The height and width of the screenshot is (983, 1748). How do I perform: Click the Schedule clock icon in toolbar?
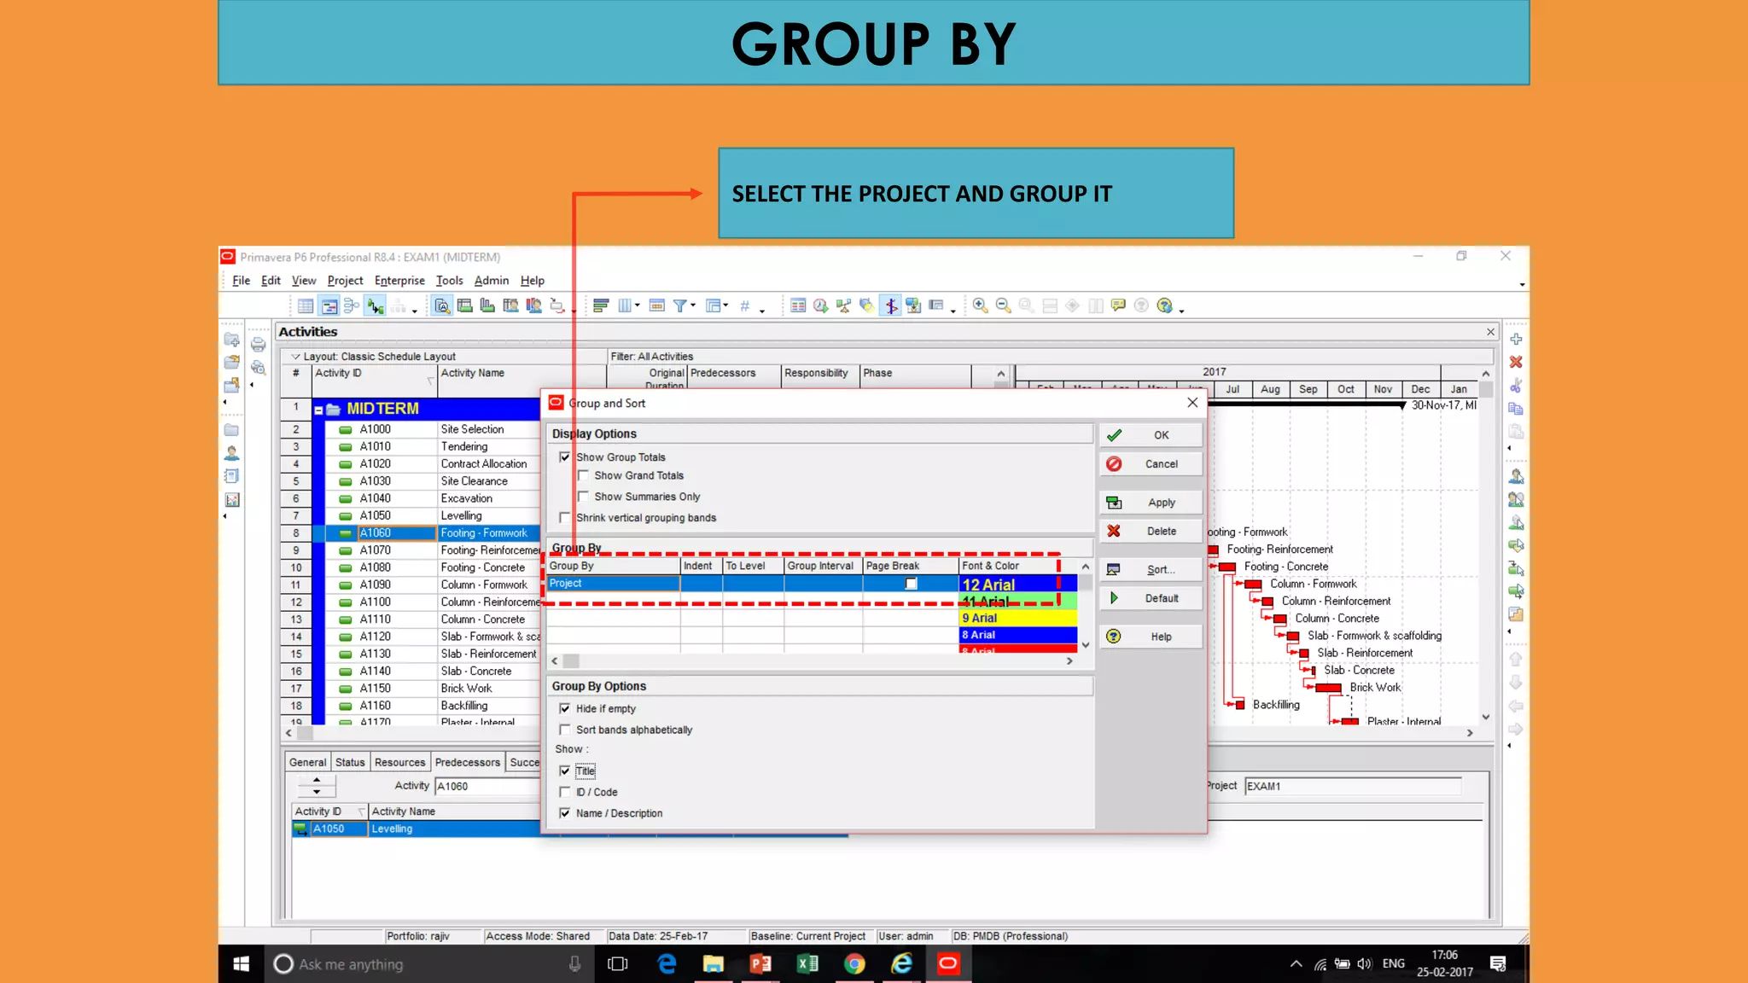[820, 305]
